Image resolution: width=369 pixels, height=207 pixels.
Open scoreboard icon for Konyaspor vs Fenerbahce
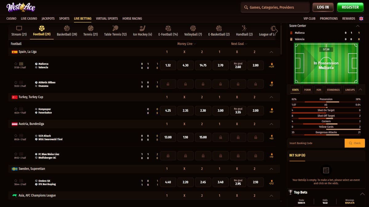click(x=21, y=109)
